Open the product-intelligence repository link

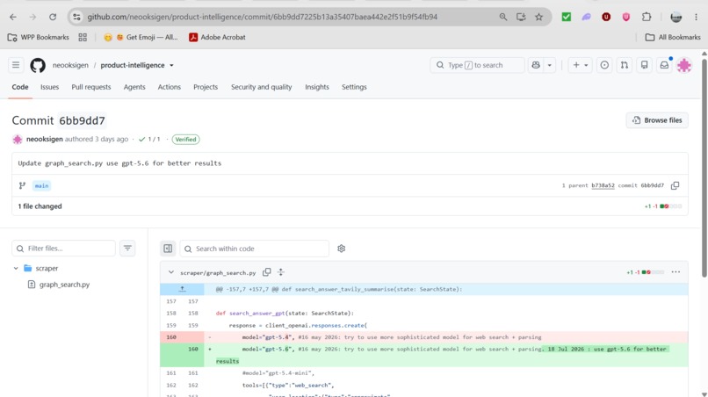click(133, 65)
